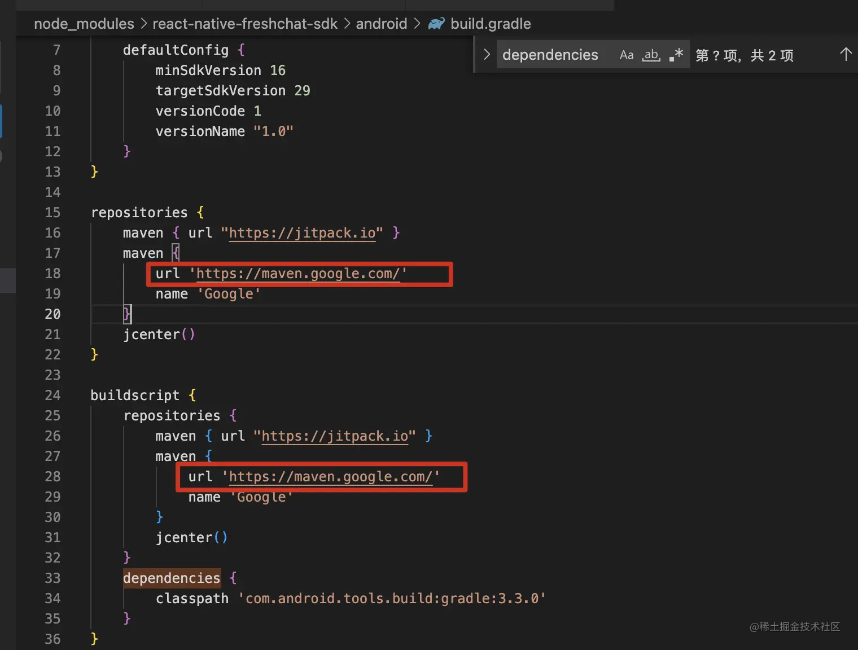Click the build.gradle breadcrumb item
Viewport: 858px width, 650px height.
(x=480, y=24)
